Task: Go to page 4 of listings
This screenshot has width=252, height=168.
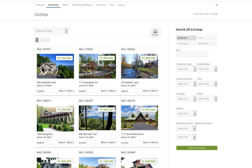Action: (x=48, y=40)
